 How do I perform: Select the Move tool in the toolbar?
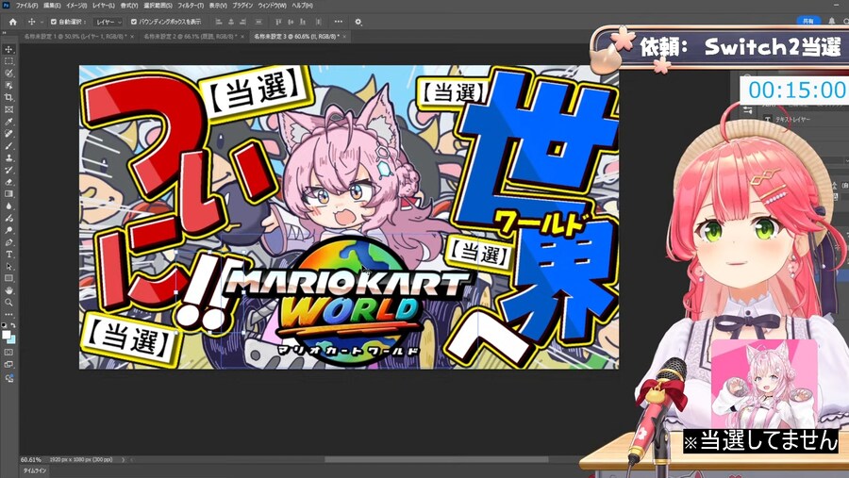pyautogui.click(x=8, y=49)
